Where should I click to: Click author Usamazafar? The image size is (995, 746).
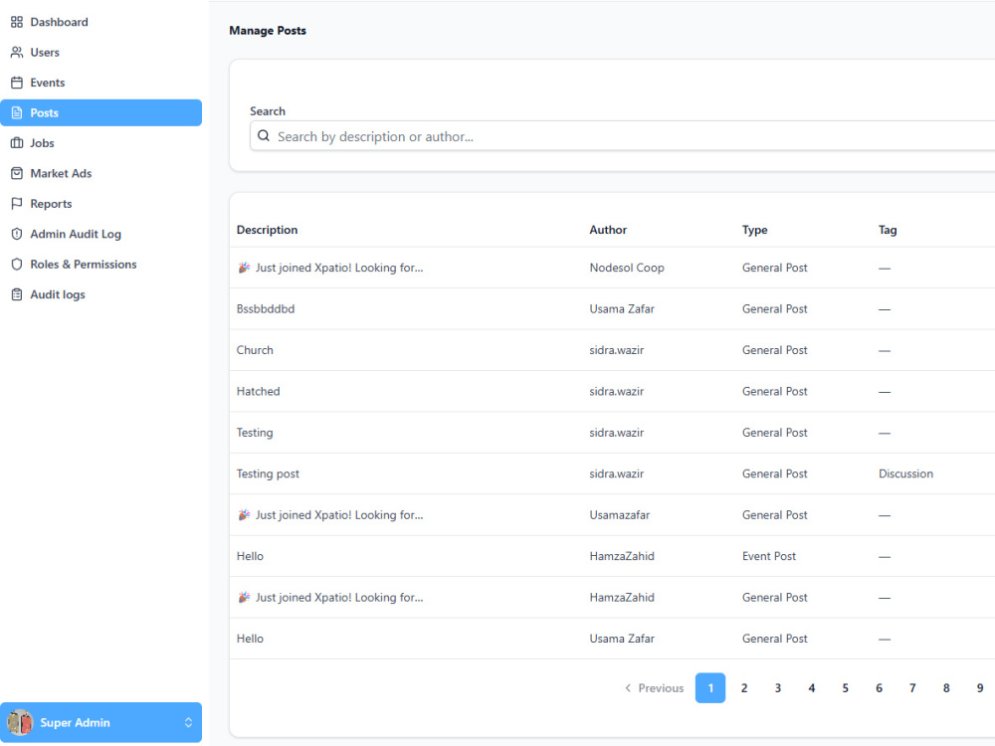tap(619, 515)
